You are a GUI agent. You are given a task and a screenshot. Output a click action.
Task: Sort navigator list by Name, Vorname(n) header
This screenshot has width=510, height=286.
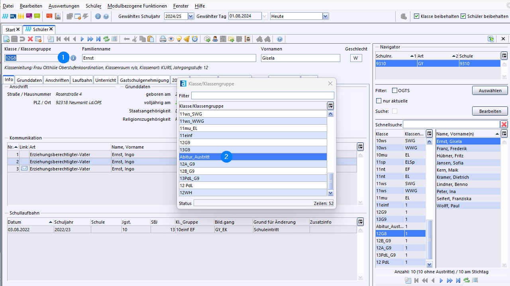point(468,134)
